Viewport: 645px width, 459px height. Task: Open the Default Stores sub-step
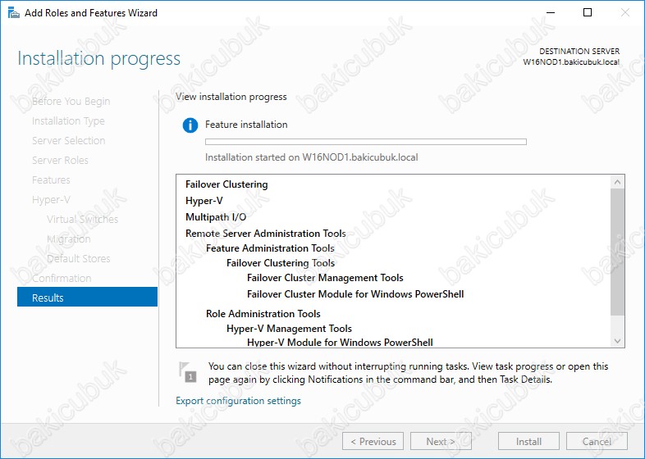coord(79,258)
